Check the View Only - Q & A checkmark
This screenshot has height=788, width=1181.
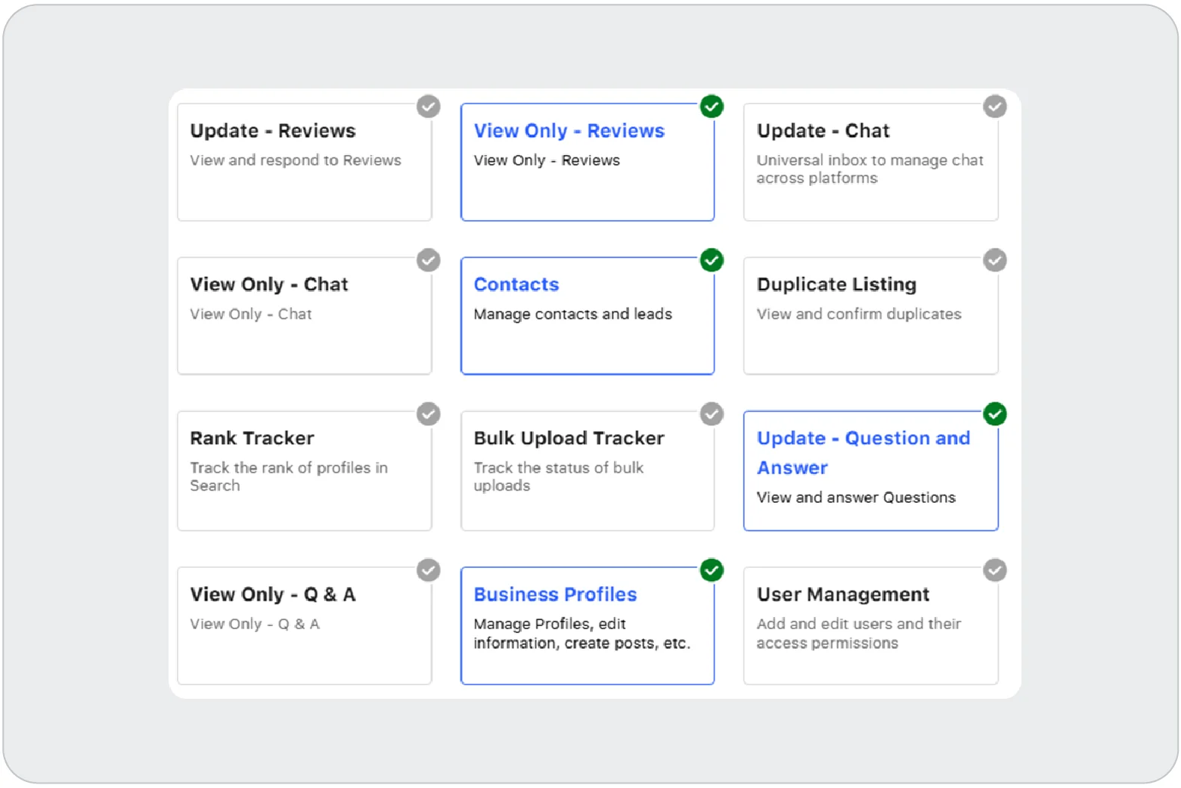429,570
